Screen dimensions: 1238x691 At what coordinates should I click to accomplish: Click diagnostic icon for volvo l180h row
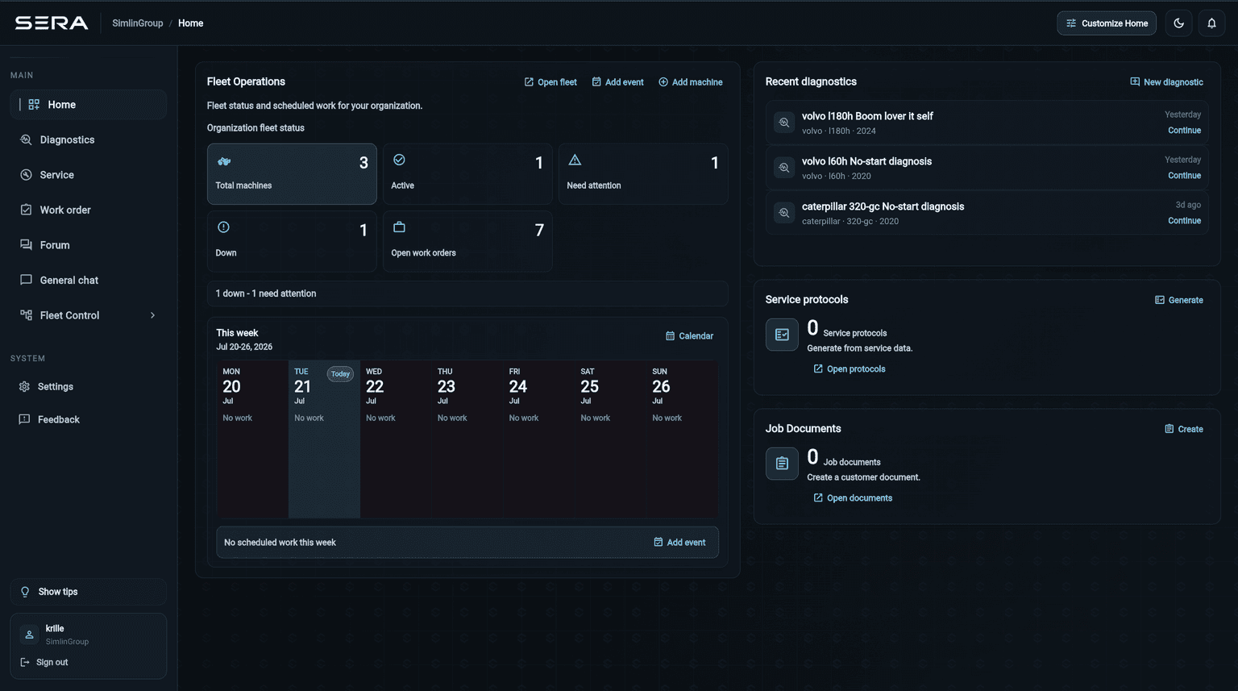[x=784, y=123]
